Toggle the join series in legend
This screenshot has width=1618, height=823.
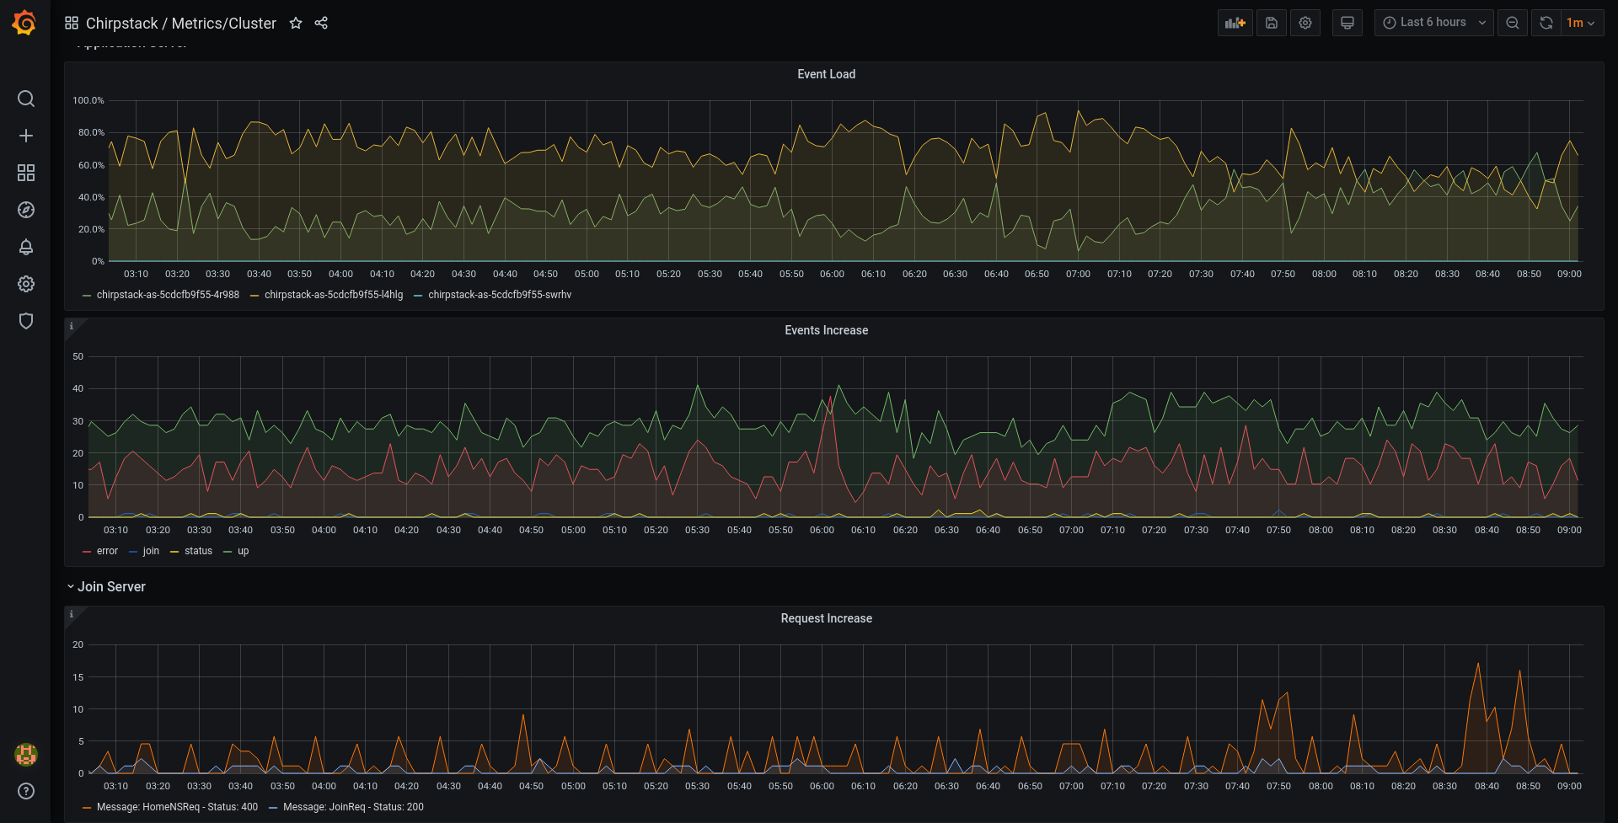tap(151, 551)
